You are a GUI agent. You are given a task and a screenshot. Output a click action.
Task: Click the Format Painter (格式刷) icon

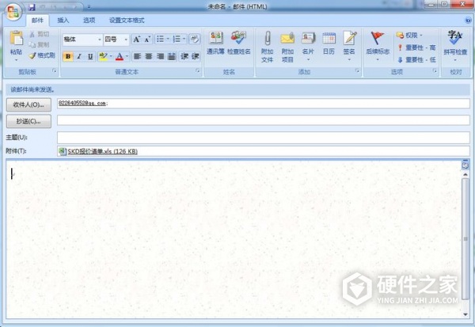(x=42, y=55)
